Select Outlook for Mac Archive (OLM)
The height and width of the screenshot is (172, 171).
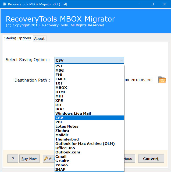(x=89, y=143)
